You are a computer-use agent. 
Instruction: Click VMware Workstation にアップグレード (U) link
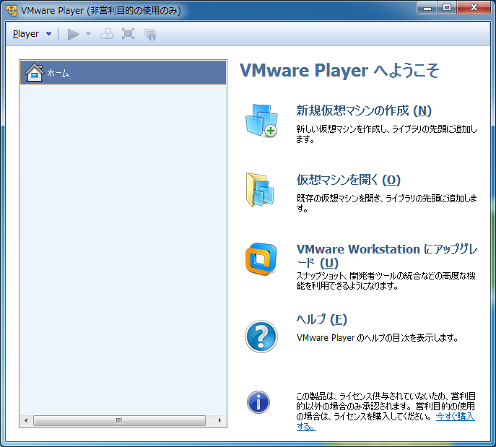(387, 256)
